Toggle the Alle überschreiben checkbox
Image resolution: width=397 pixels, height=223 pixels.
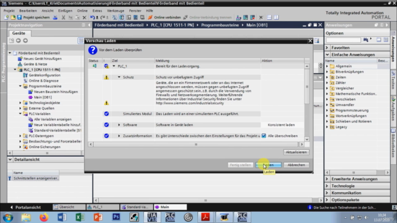tap(264, 136)
